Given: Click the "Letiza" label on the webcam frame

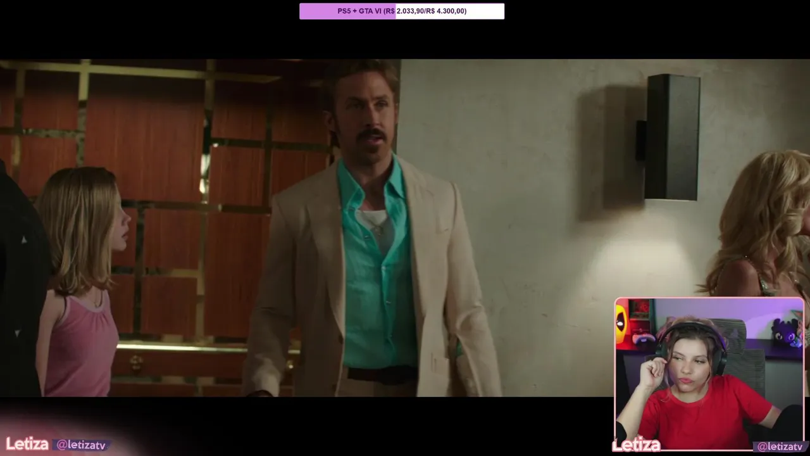Looking at the screenshot, I should coord(637,445).
